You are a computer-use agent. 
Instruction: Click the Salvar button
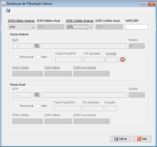[121, 139]
